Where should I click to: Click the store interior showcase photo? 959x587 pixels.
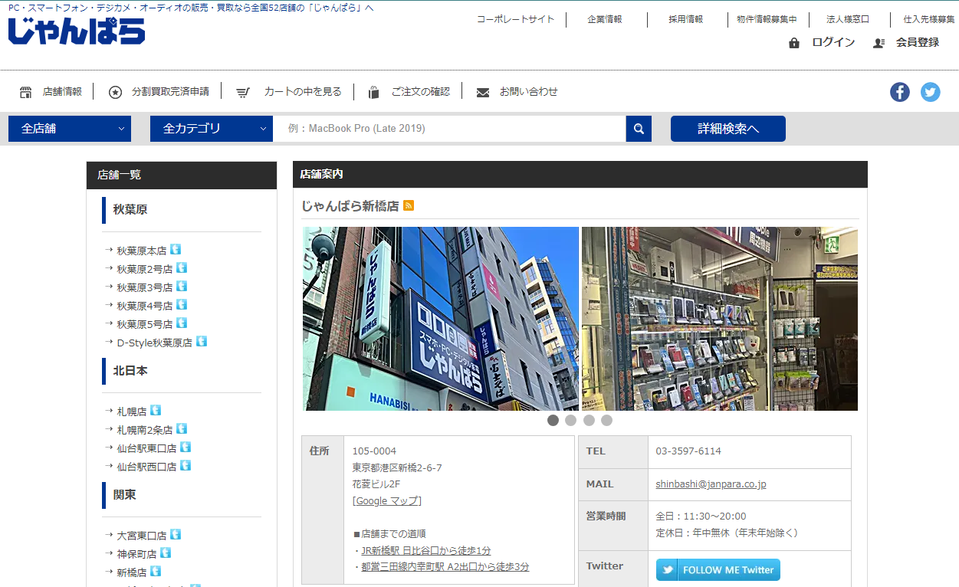point(720,319)
